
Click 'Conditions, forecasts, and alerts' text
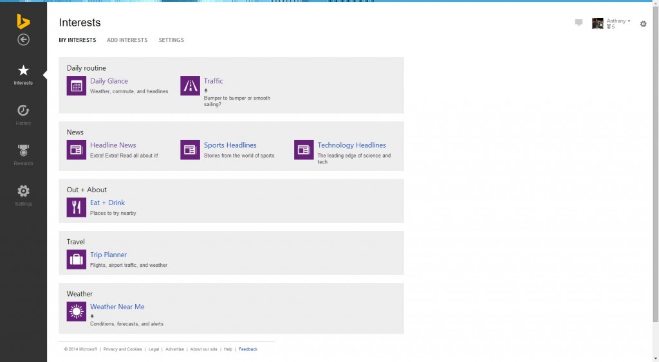[x=127, y=324]
